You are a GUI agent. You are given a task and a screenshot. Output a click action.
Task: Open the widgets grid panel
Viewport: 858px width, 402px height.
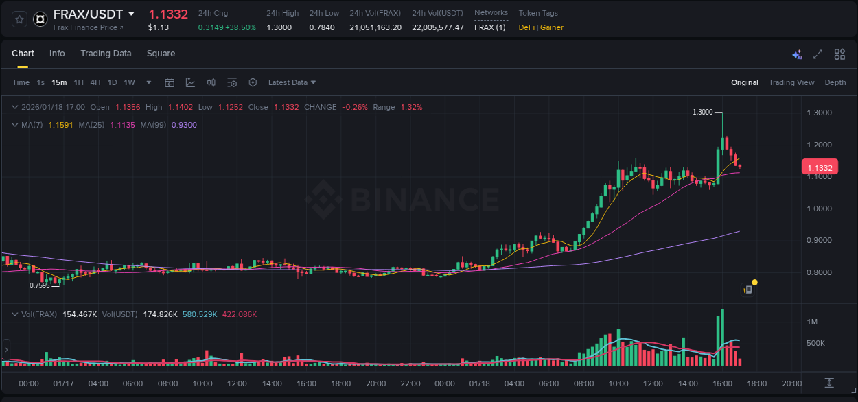[839, 54]
